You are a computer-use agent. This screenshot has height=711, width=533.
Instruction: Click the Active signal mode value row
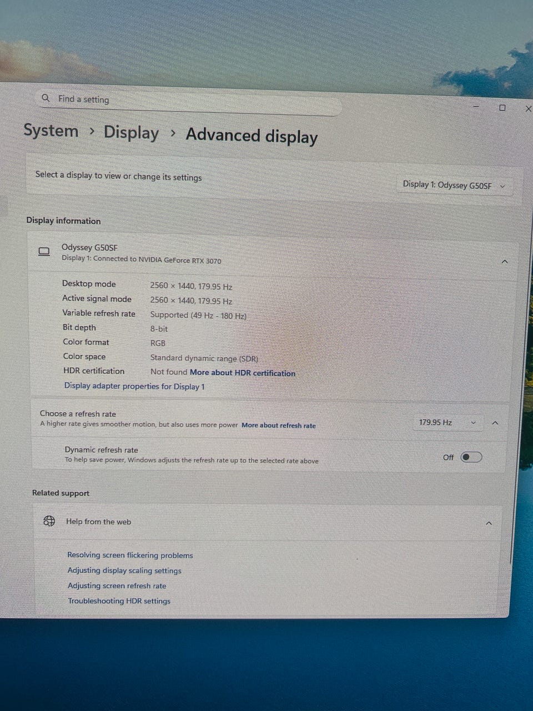click(x=191, y=301)
